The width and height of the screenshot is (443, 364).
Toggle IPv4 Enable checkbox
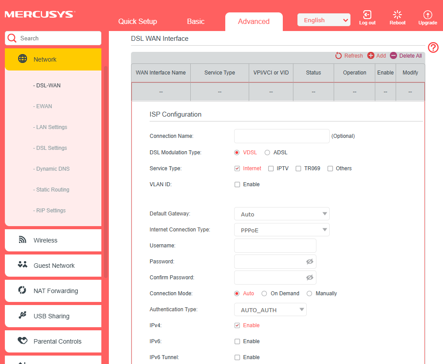237,325
